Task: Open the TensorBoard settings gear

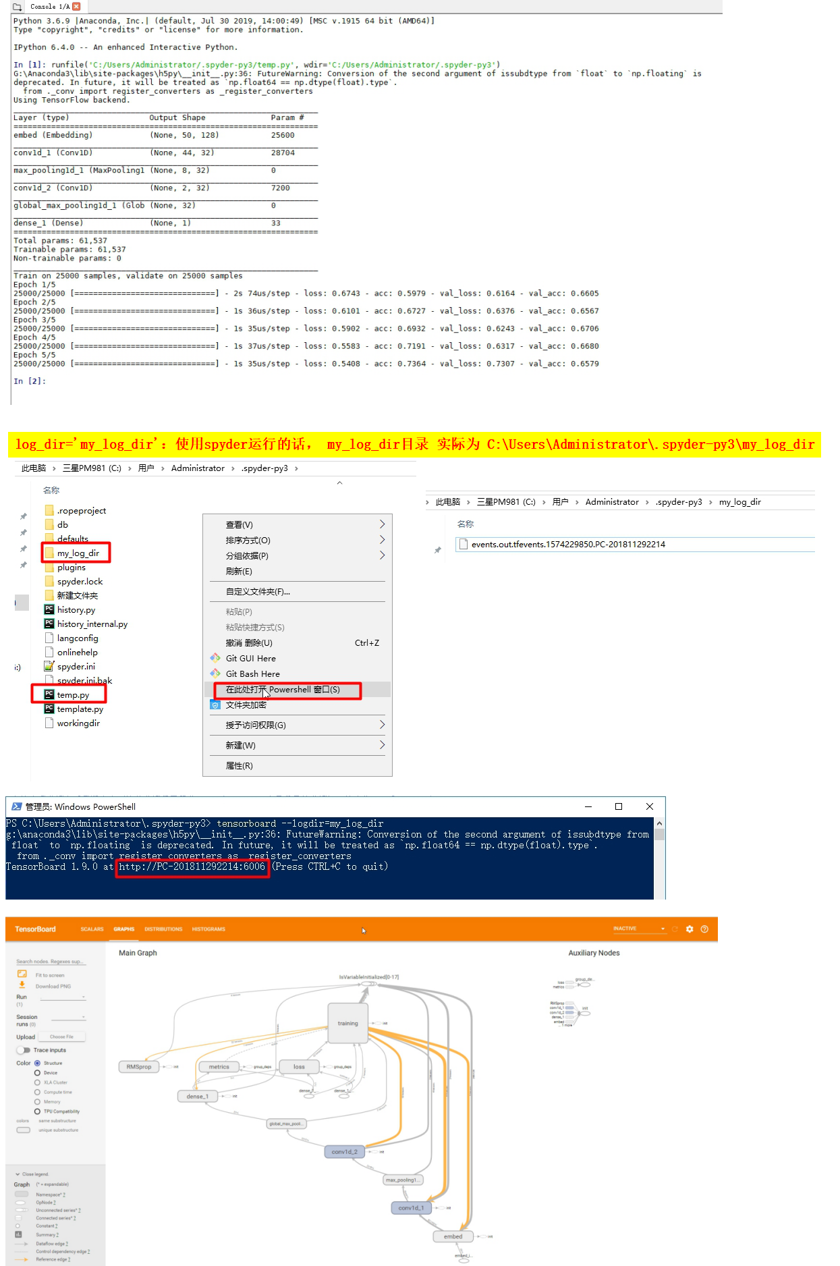Action: (x=690, y=929)
